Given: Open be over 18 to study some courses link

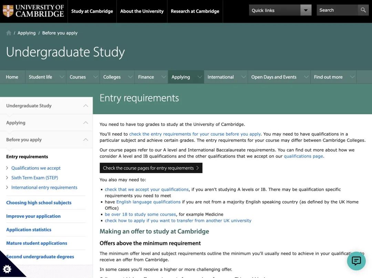Looking at the screenshot, I should click(x=141, y=214).
